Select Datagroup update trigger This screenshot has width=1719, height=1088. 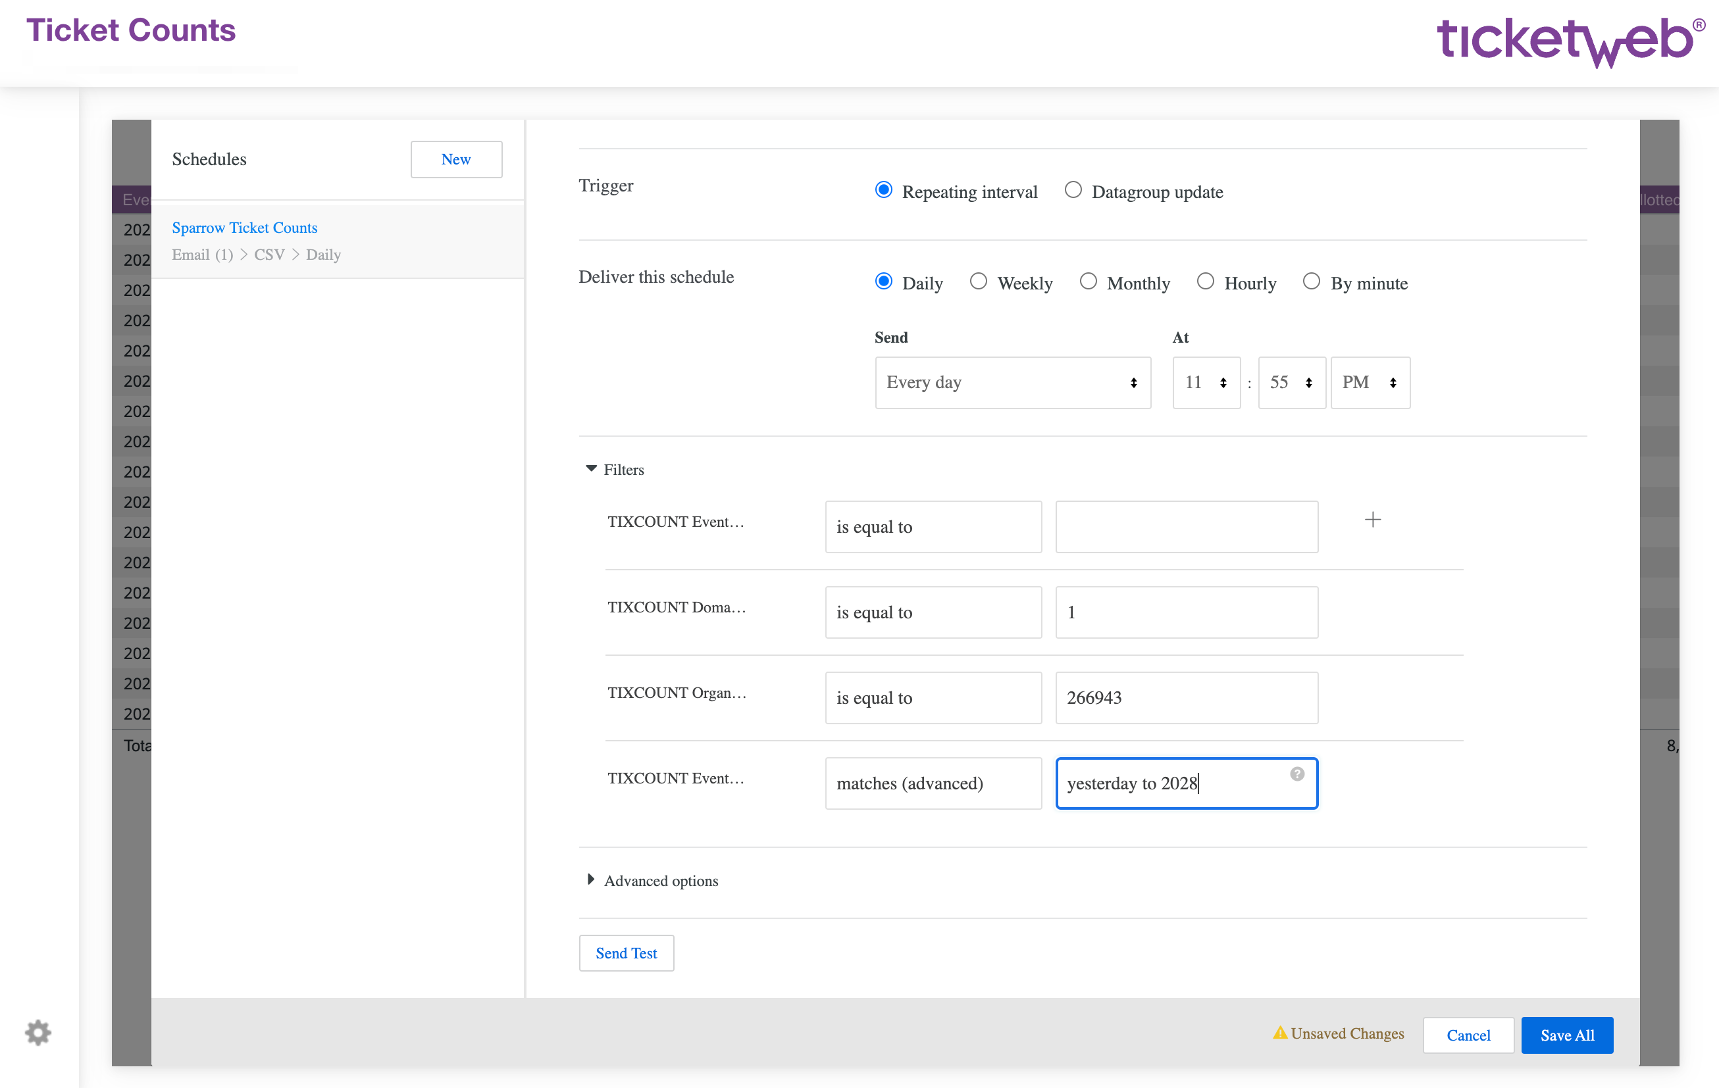coord(1072,190)
